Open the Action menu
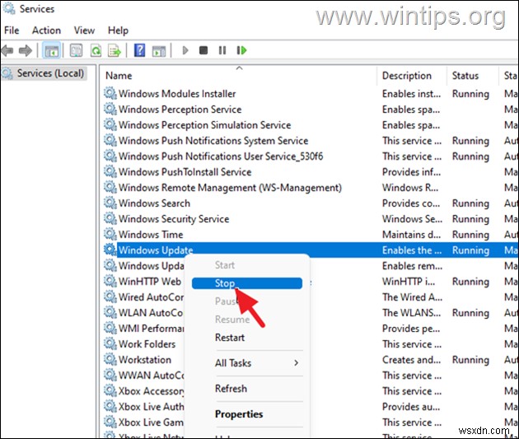 (x=46, y=30)
